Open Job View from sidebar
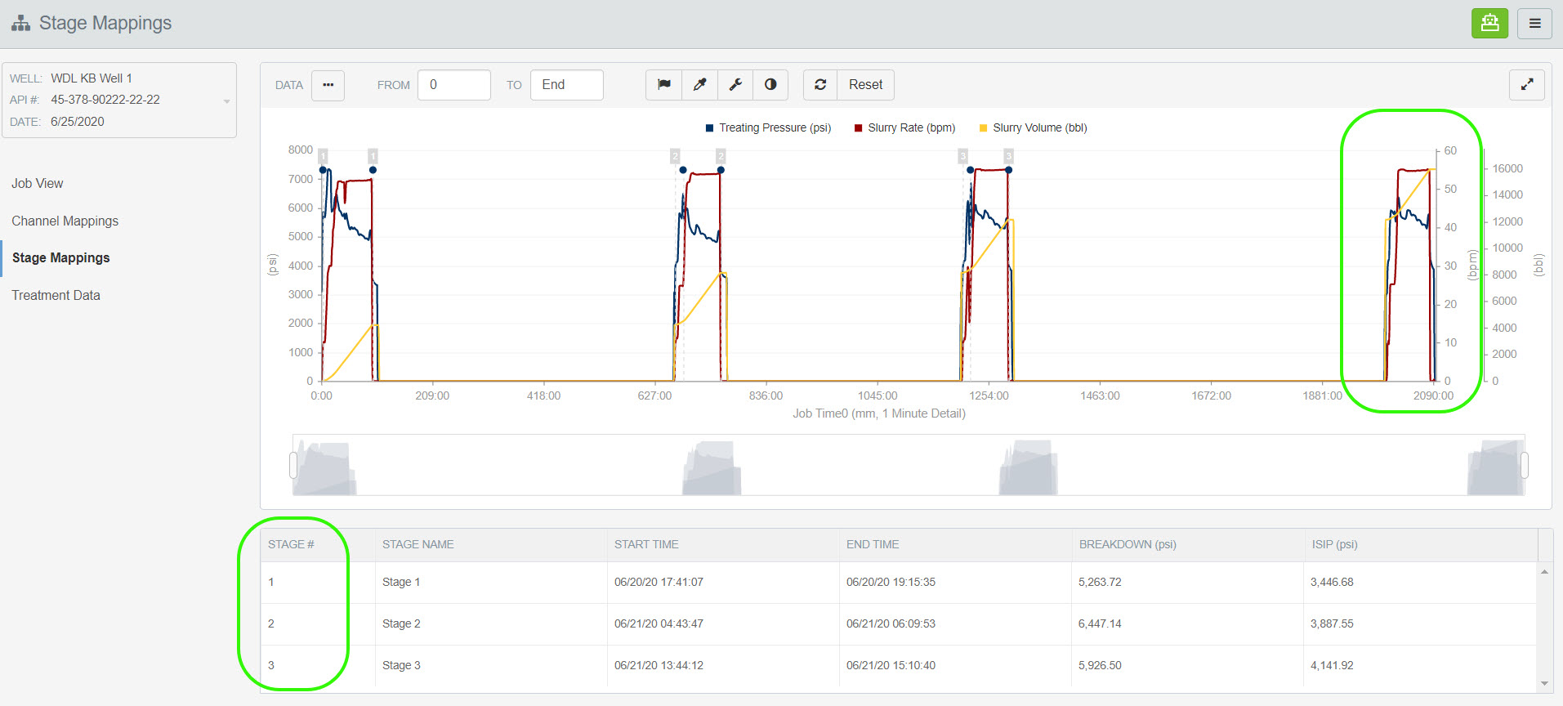The image size is (1563, 706). pyautogui.click(x=38, y=183)
